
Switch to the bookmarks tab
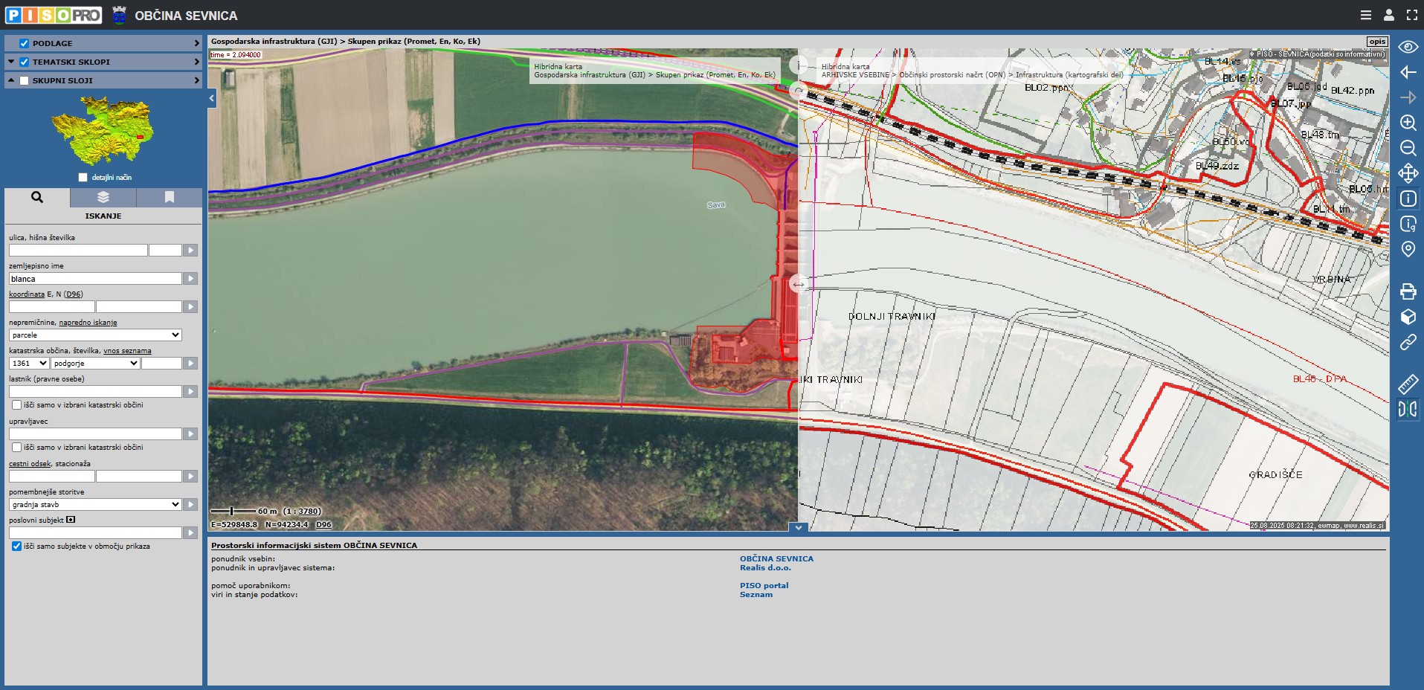(169, 197)
